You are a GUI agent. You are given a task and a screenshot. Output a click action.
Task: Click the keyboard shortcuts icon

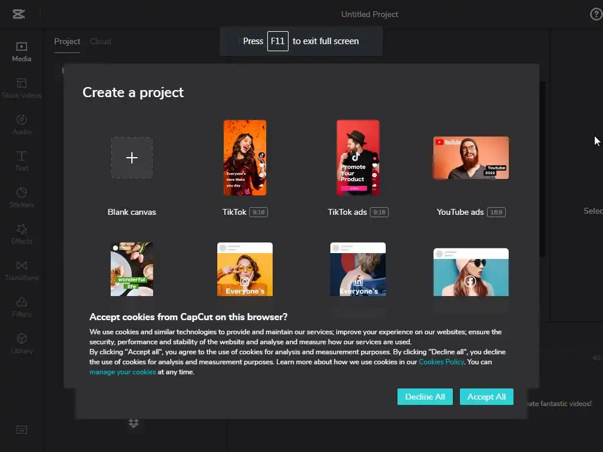pyautogui.click(x=22, y=429)
